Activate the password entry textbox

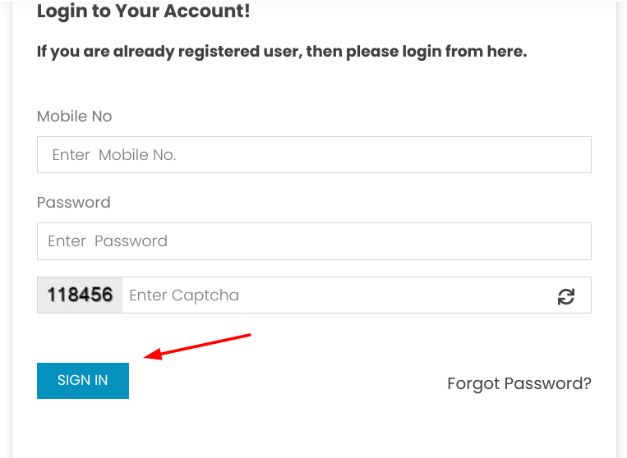(x=314, y=241)
